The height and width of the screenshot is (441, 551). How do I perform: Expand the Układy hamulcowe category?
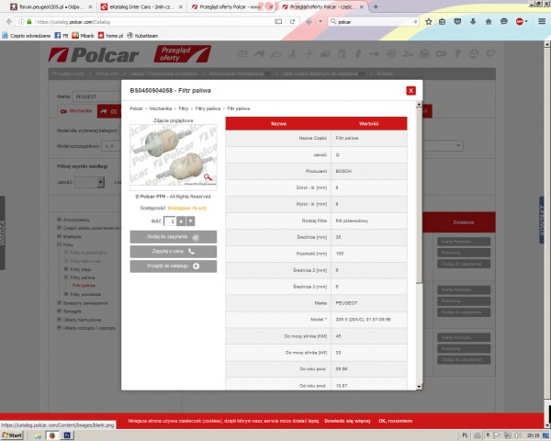click(x=60, y=319)
